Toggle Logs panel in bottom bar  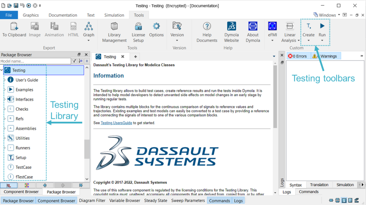(x=238, y=201)
